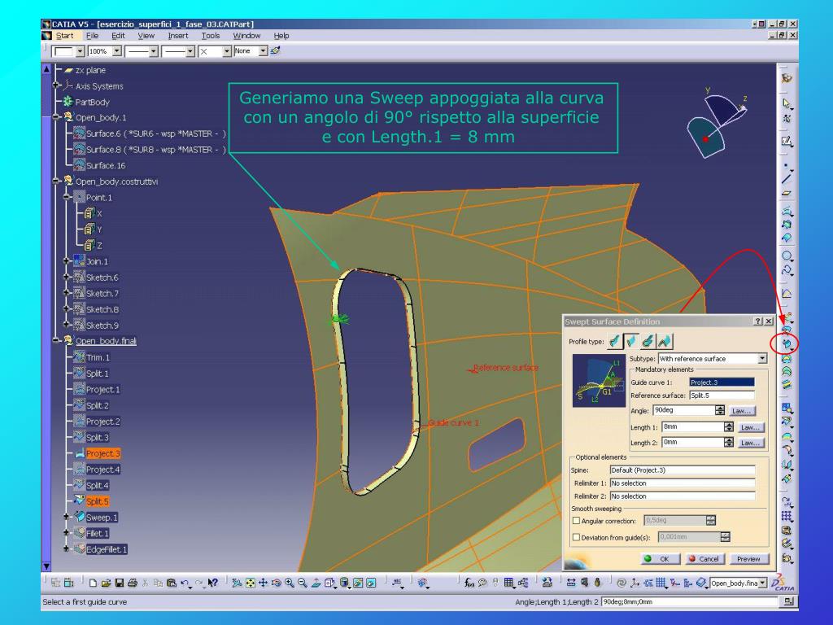
Task: Expand the EdgeFillet.1 tree node
Action: click(66, 549)
